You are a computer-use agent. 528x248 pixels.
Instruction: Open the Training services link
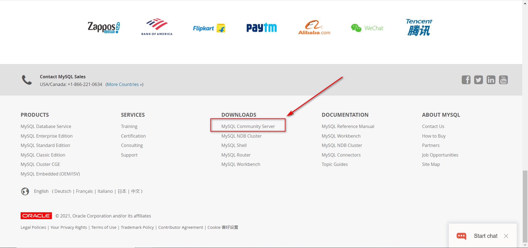click(129, 126)
